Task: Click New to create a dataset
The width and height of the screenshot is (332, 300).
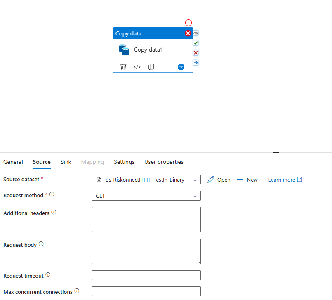Action: (x=247, y=180)
